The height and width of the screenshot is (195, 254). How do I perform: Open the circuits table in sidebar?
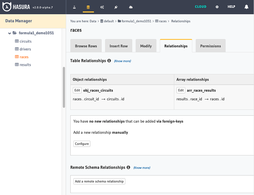(x=25, y=41)
